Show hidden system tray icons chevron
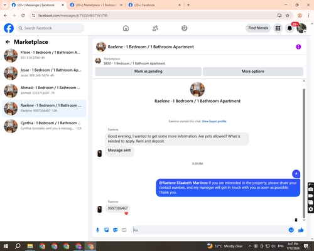The height and width of the screenshot is (251, 314). tap(250, 246)
